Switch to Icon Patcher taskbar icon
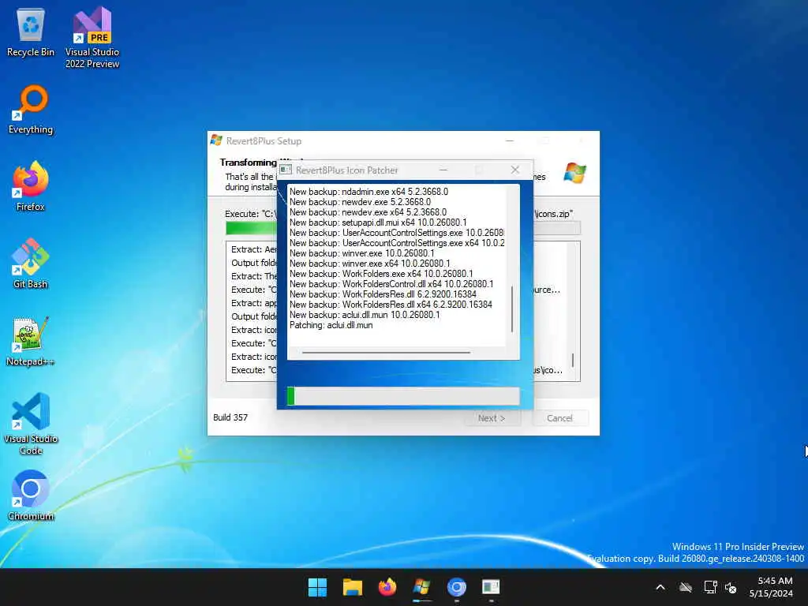 (x=491, y=587)
